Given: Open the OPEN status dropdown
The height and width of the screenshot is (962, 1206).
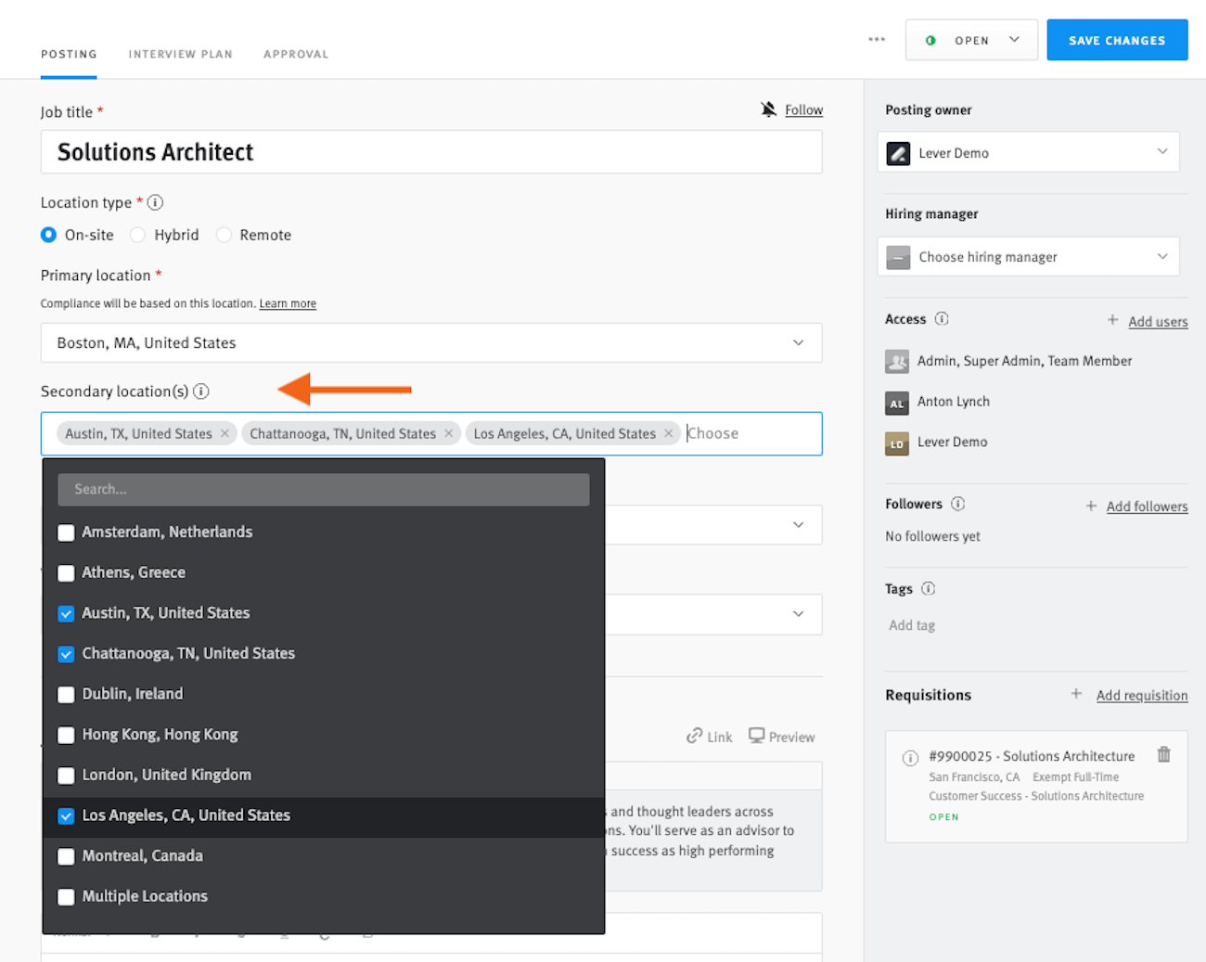Looking at the screenshot, I should (x=971, y=40).
